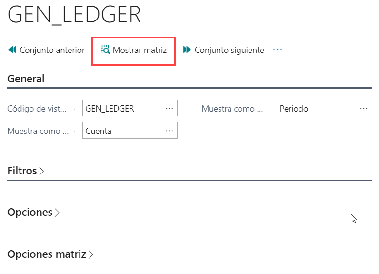Expand the Opciones section chevron

pyautogui.click(x=57, y=213)
